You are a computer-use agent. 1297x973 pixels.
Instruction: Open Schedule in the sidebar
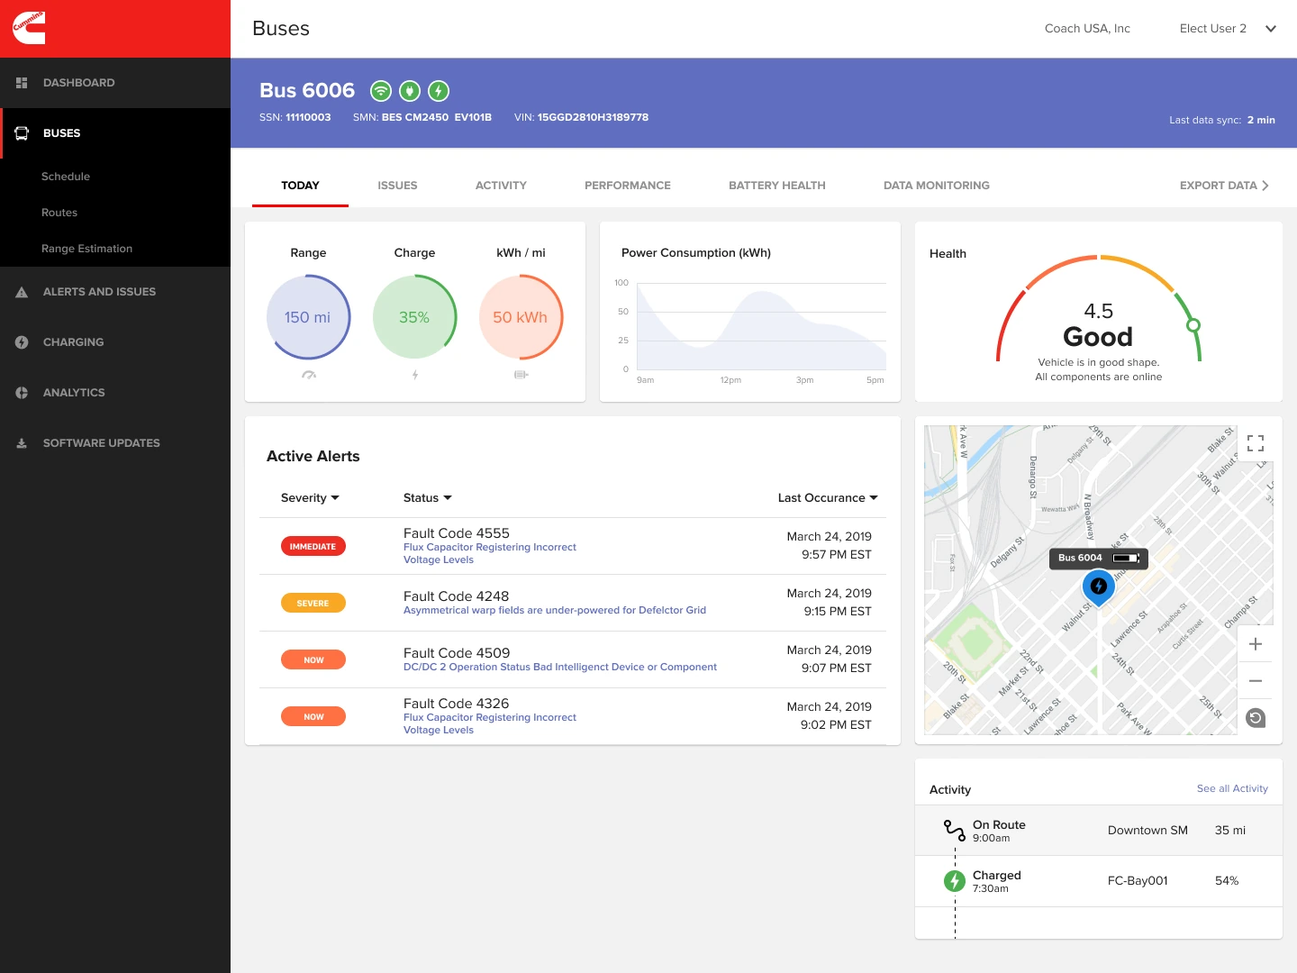66,177
